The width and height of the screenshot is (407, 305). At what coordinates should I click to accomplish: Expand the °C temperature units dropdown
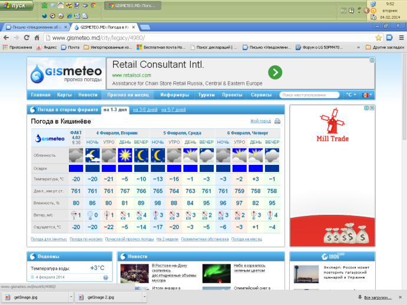[x=351, y=95]
